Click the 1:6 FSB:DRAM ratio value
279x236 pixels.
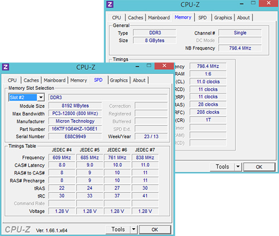pyautogui.click(x=208, y=74)
